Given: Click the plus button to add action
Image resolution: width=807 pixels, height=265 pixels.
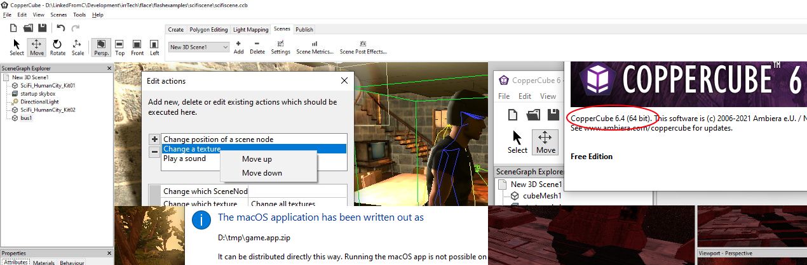Looking at the screenshot, I should click(x=154, y=139).
